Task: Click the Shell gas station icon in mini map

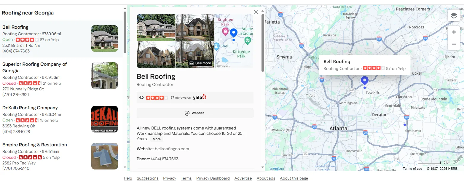Action: coord(217,46)
